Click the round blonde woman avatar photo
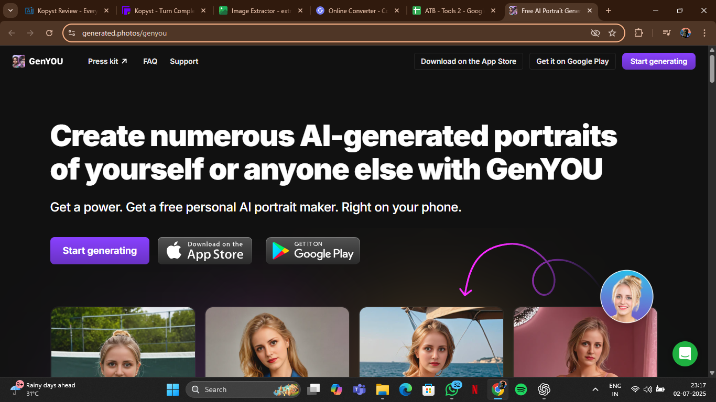 coord(627,296)
